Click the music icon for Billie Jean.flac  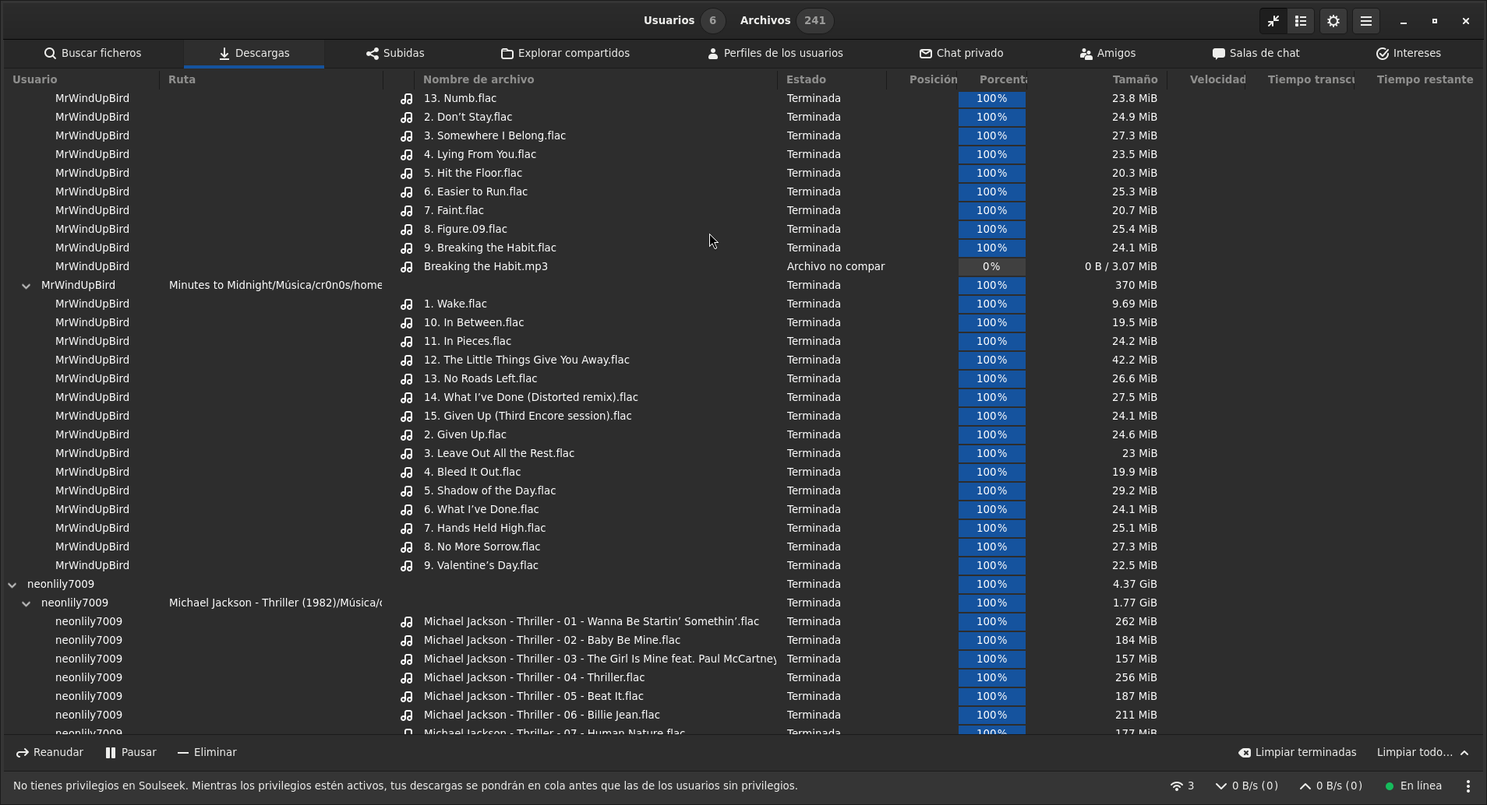[407, 715]
